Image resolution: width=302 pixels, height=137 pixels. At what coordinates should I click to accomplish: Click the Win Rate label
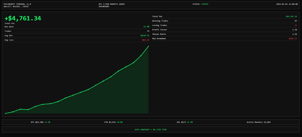pyautogui.click(x=9, y=27)
